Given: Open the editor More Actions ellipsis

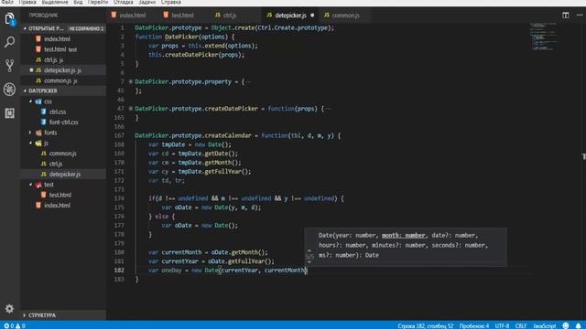Looking at the screenshot, I should [580, 16].
